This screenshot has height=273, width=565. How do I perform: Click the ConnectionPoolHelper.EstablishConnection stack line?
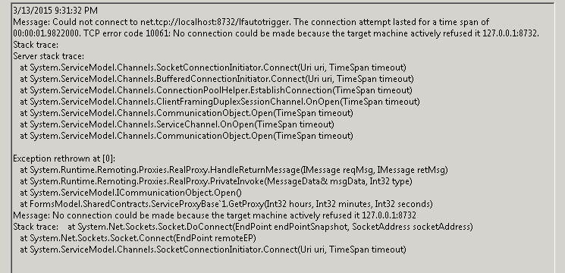coord(216,90)
